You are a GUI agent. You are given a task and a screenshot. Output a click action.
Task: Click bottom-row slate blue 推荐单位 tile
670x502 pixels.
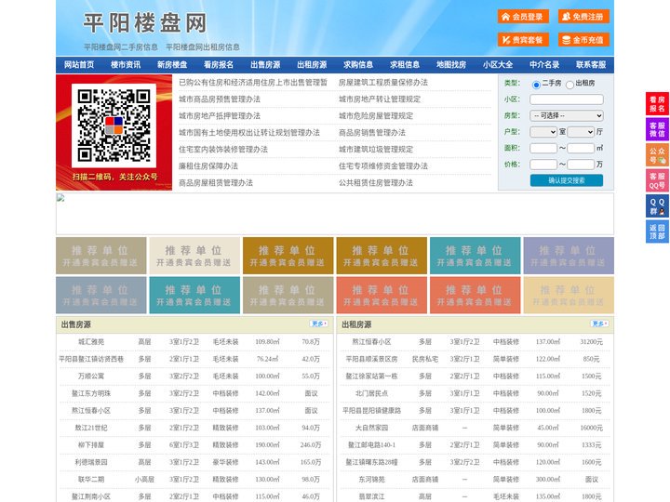click(100, 295)
